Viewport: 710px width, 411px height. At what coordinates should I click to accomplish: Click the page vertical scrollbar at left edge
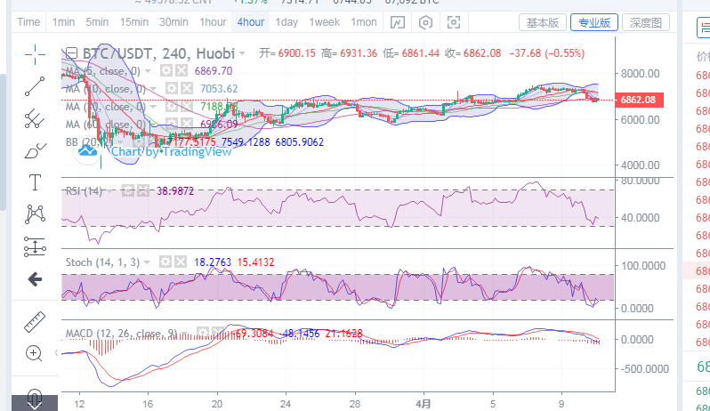3,142
